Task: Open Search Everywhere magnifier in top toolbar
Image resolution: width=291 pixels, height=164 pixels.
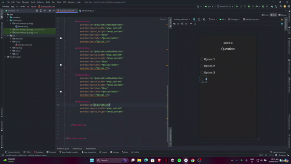Action: click(281, 6)
